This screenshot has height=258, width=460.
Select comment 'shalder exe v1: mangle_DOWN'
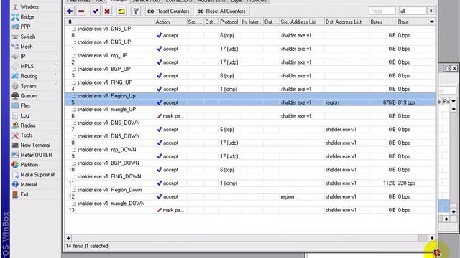pyautogui.click(x=111, y=204)
